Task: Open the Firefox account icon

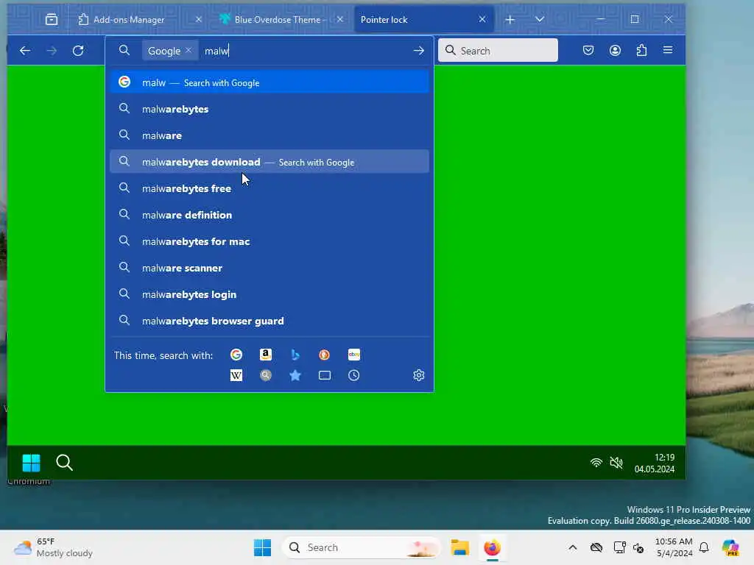Action: 615,51
